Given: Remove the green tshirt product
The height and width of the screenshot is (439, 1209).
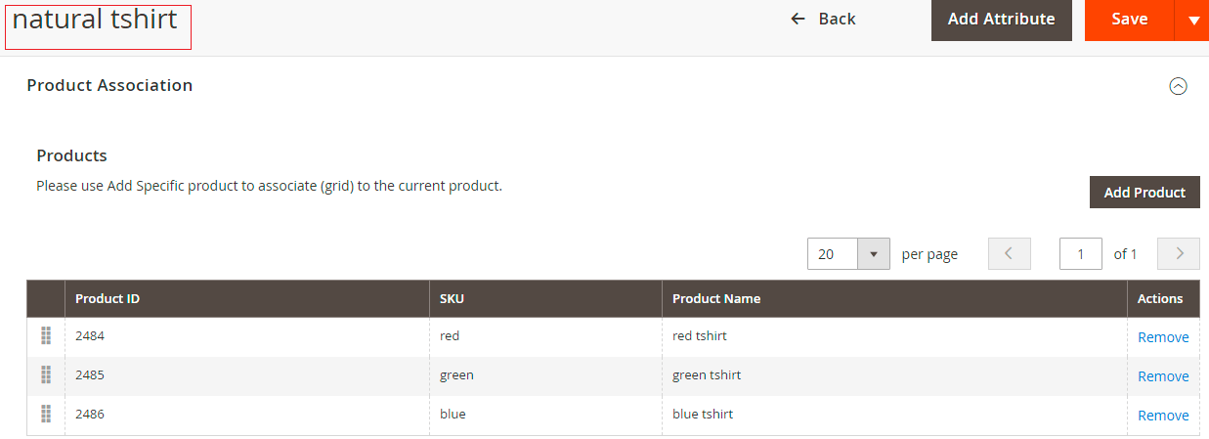Looking at the screenshot, I should (x=1163, y=376).
